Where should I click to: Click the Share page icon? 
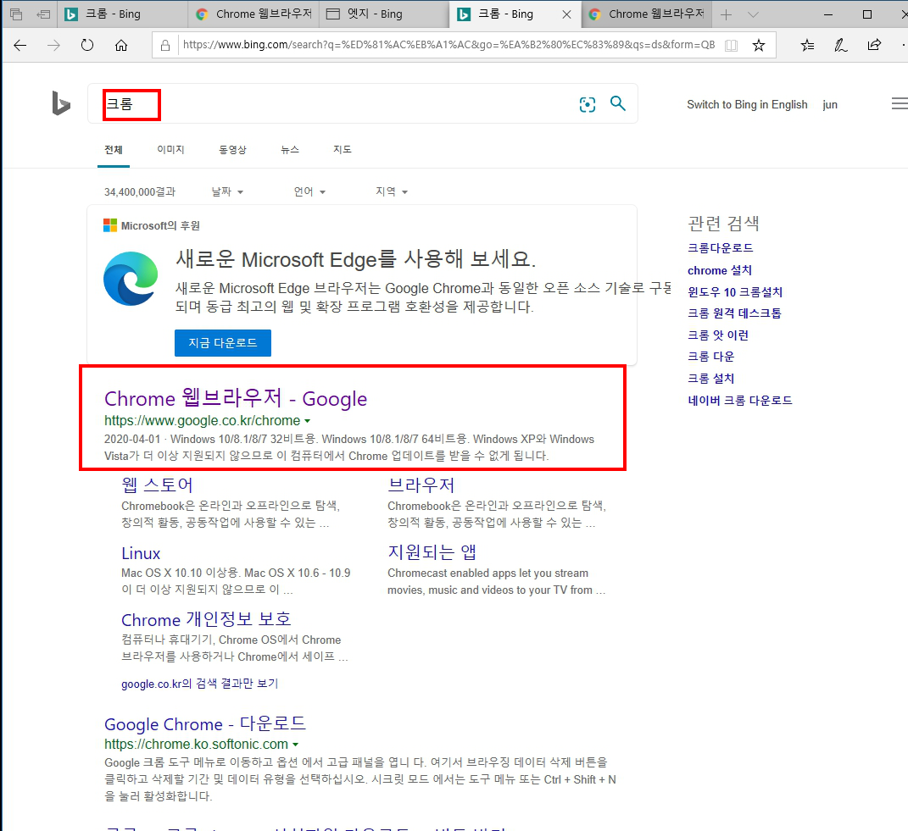click(874, 45)
